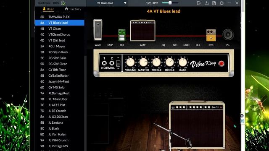Click the QuickTone battery icon
269x151 pixels.
click(63, 3)
